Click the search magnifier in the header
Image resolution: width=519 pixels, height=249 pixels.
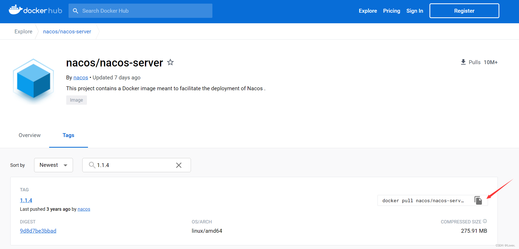(76, 11)
